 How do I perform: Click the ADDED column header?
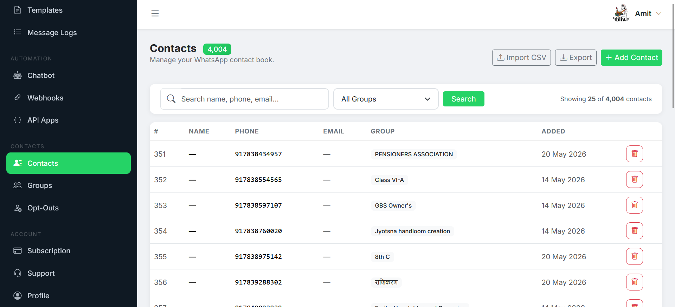point(553,131)
